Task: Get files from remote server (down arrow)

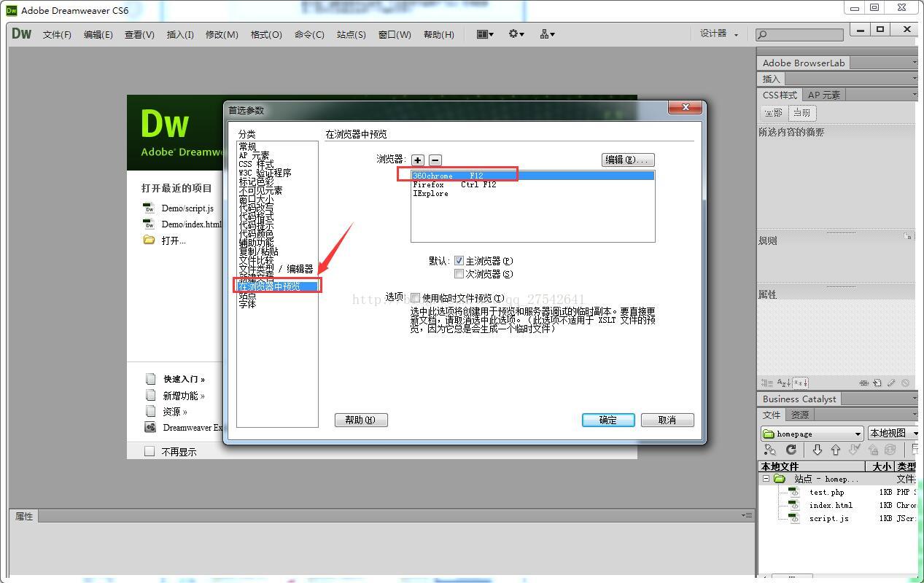Action: [817, 450]
